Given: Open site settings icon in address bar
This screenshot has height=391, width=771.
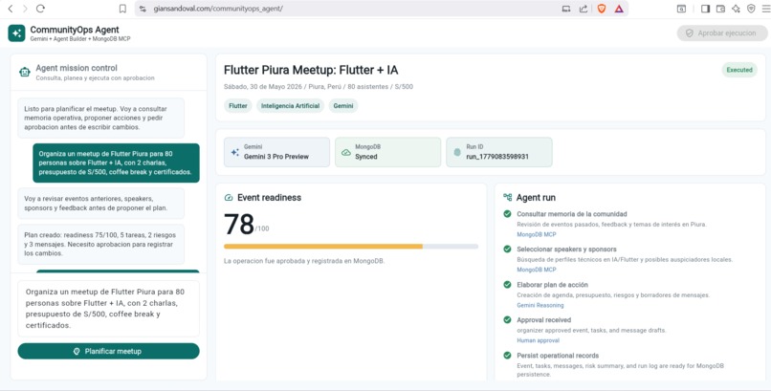Looking at the screenshot, I should pyautogui.click(x=143, y=9).
